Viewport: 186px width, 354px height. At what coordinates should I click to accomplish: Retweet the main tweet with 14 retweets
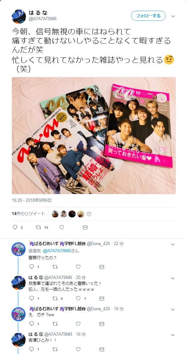tap(38, 227)
